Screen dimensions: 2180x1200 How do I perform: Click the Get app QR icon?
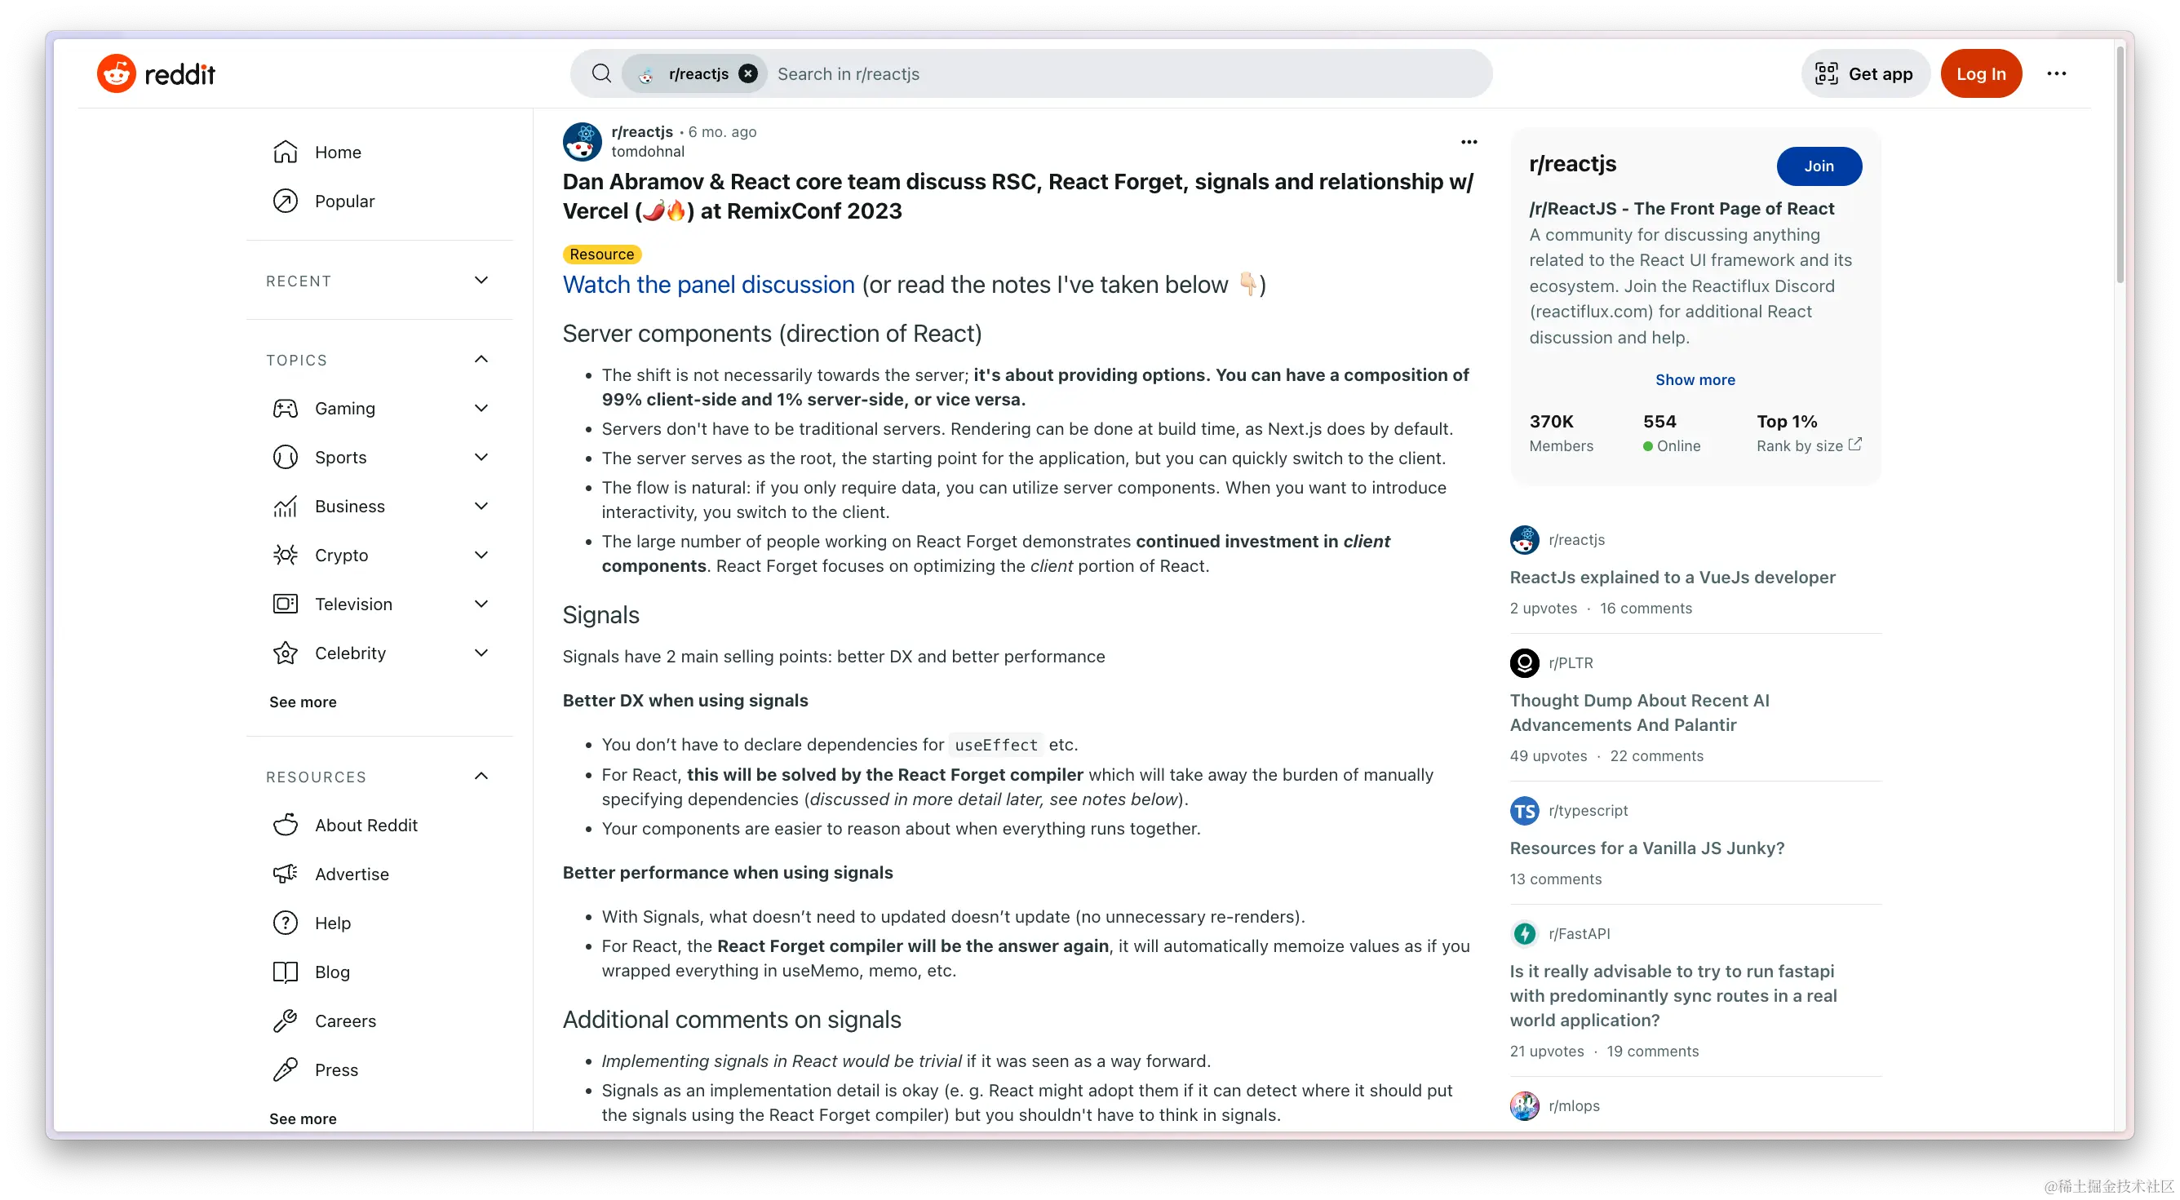pos(1828,73)
